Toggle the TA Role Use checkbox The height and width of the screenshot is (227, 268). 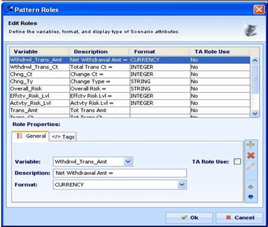(x=237, y=161)
